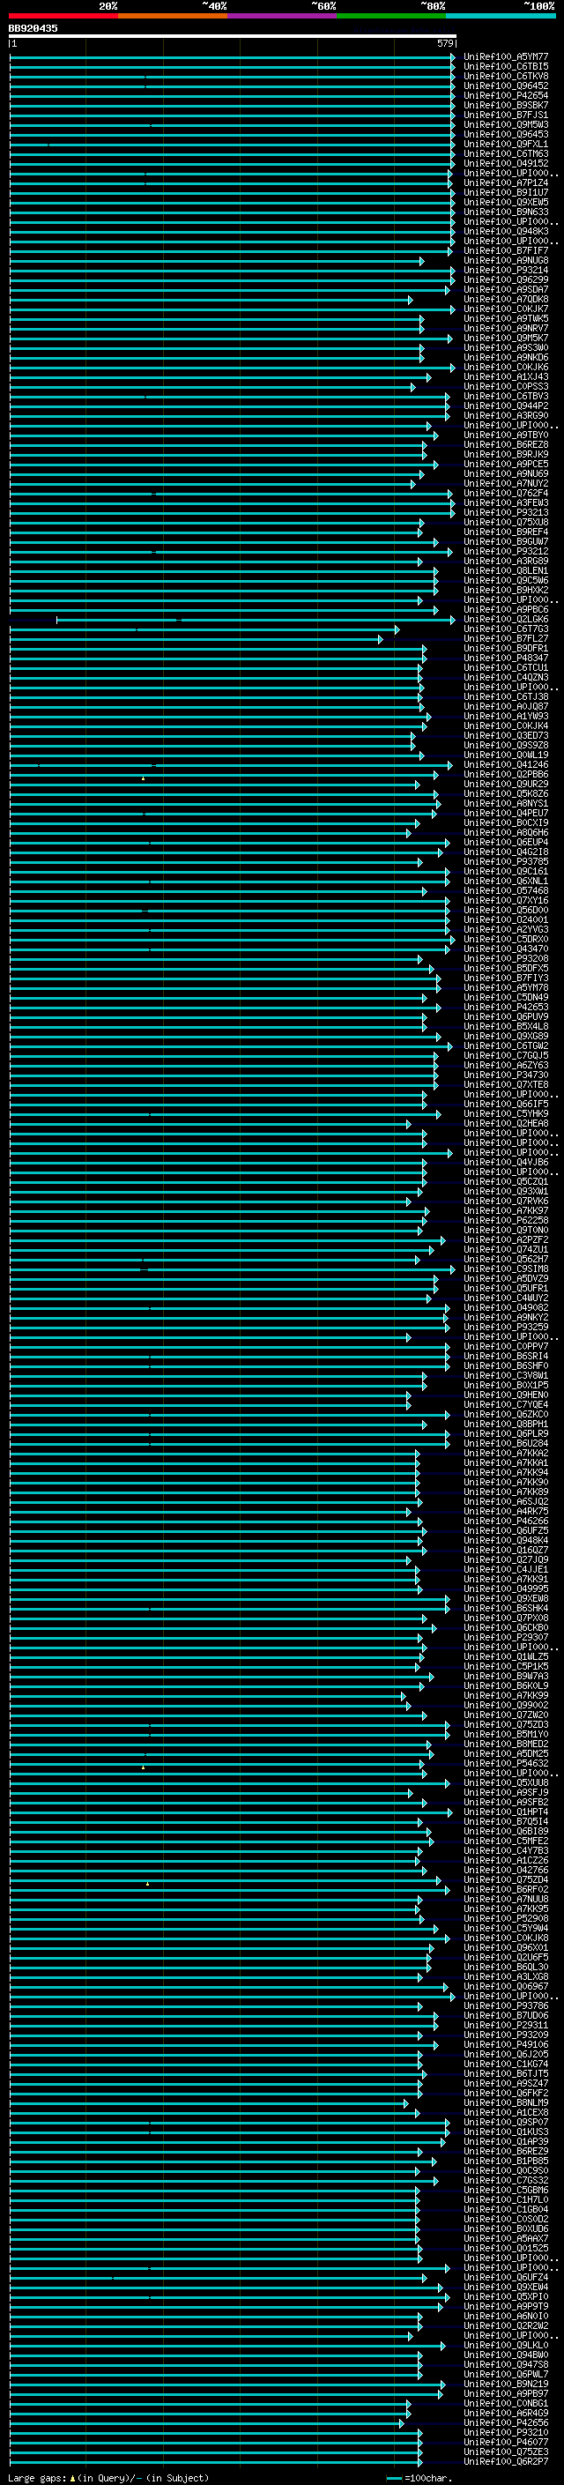Select hit UniRef100_P42653
The width and height of the screenshot is (564, 2485).
pyautogui.click(x=506, y=1007)
